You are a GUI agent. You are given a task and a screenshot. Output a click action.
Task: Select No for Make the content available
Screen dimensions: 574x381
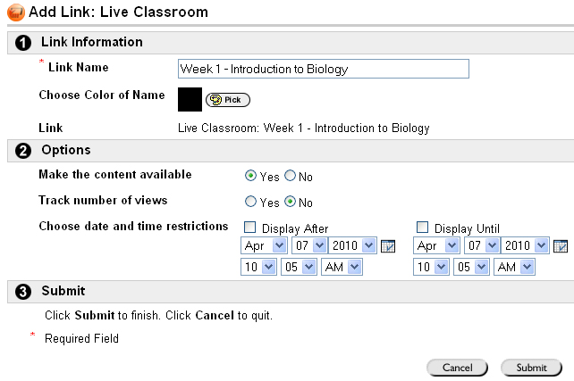(x=291, y=177)
